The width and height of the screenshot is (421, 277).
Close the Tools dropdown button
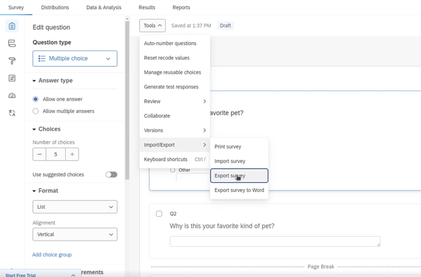152,26
